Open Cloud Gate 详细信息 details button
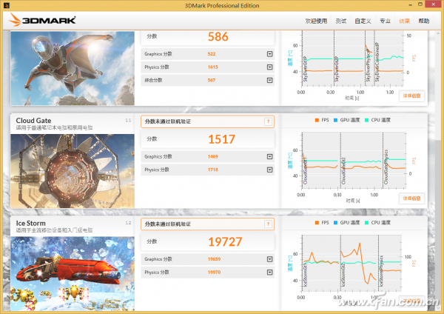The width and height of the screenshot is (444, 314). pyautogui.click(x=411, y=198)
